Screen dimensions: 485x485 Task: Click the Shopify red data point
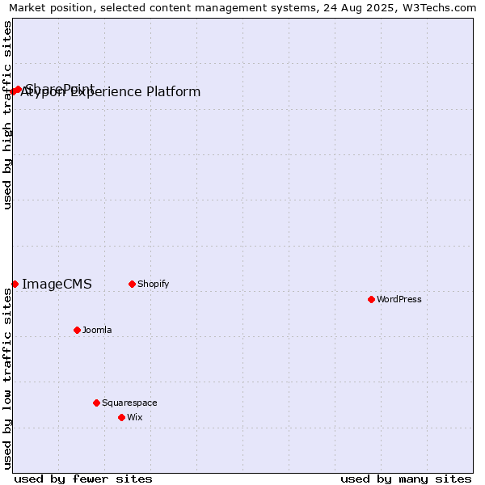tap(132, 284)
